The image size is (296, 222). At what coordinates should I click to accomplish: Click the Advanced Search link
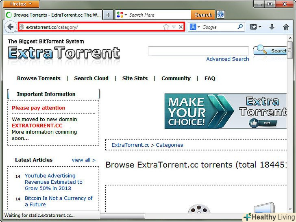[x=227, y=59]
